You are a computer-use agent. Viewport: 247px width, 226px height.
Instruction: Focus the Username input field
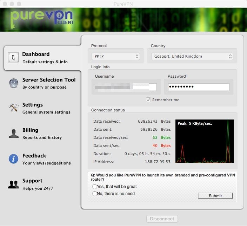(x=126, y=87)
